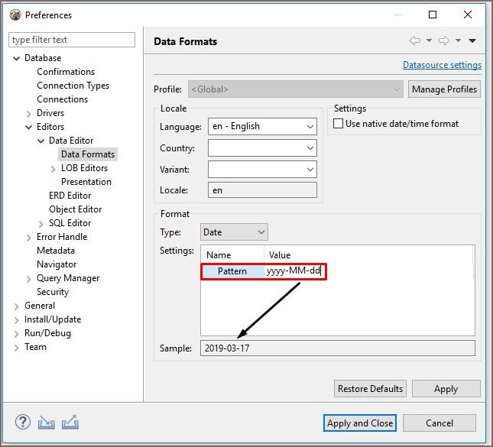Open the view menu triangle icon
Image resolution: width=493 pixels, height=447 pixels.
pyautogui.click(x=472, y=41)
